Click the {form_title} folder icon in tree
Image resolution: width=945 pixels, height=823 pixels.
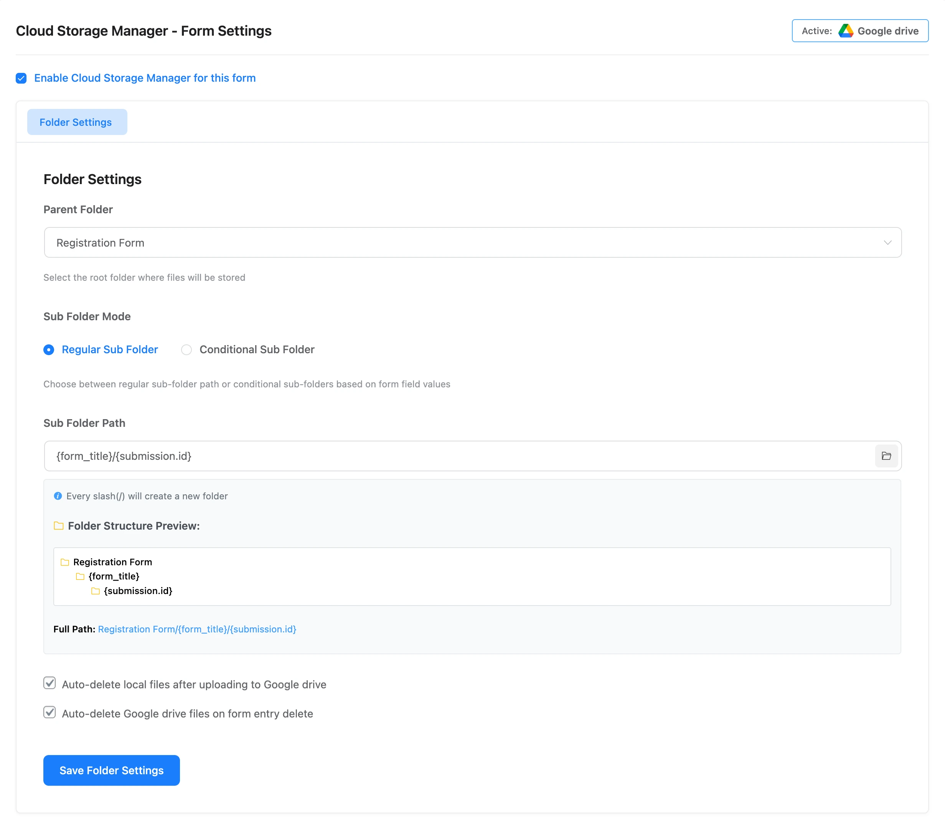point(80,576)
